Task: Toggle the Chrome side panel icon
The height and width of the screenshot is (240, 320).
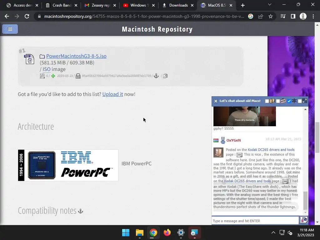Action: click(x=293, y=16)
